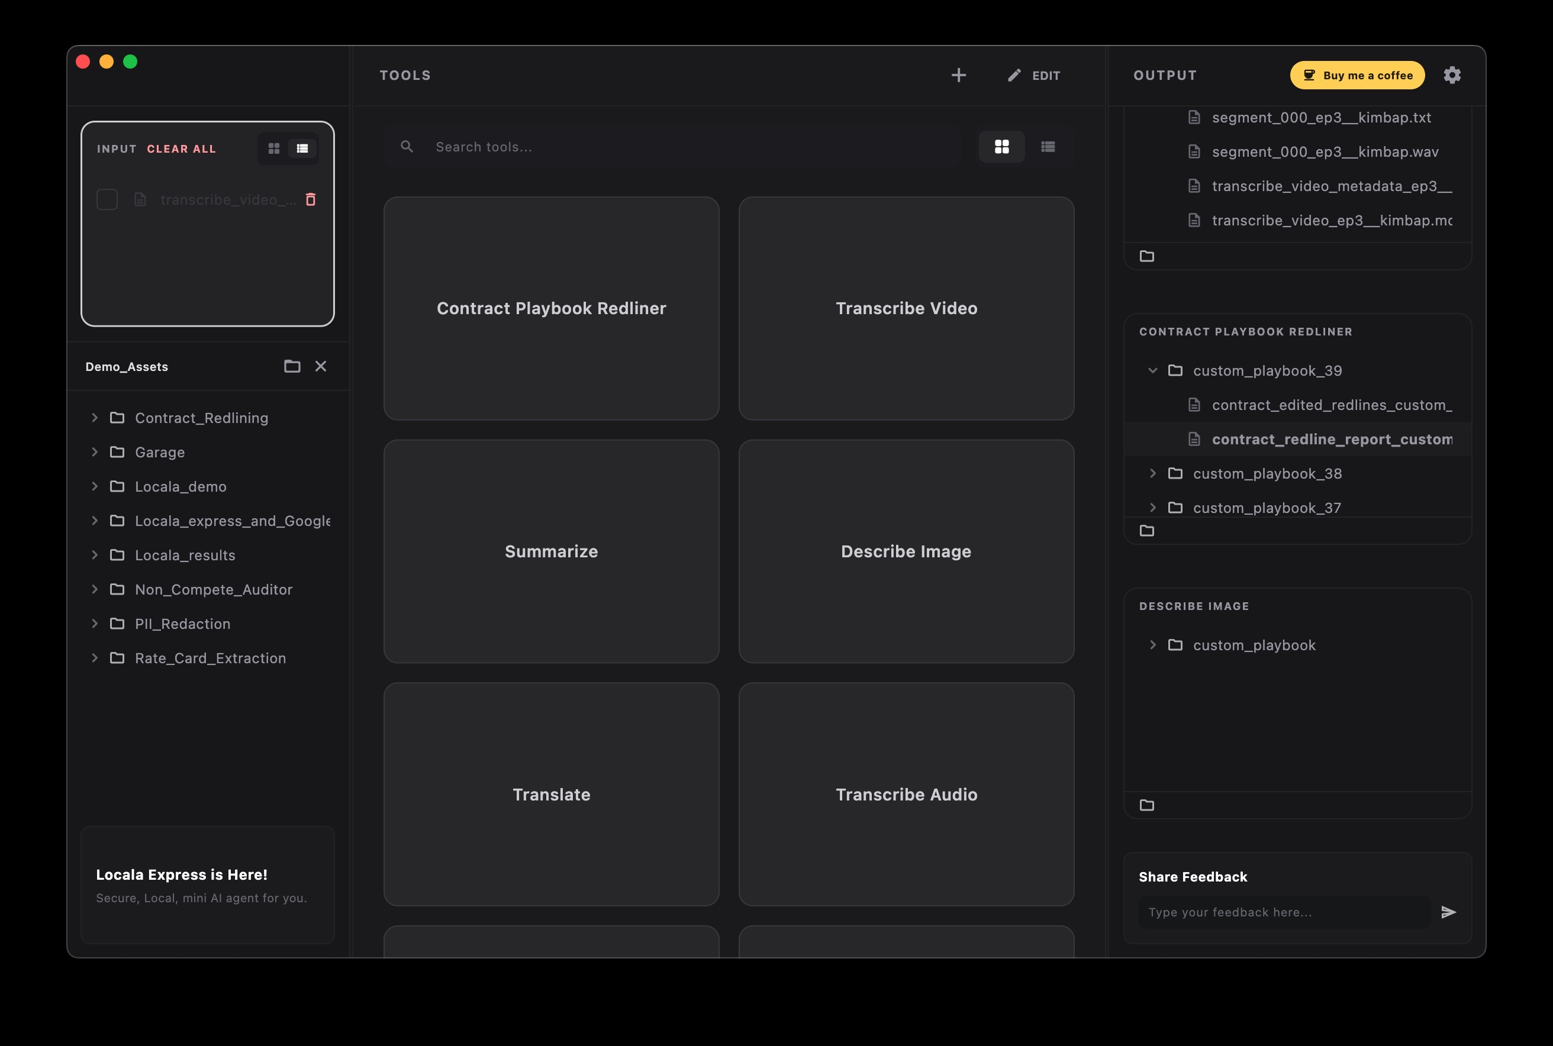This screenshot has height=1046, width=1553.
Task: Select the Garage folder label
Action: click(160, 452)
